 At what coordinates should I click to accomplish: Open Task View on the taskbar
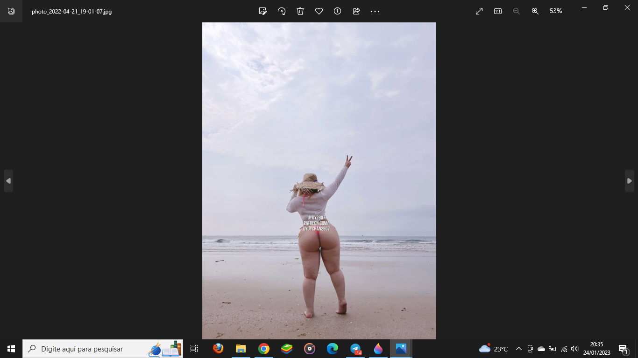pyautogui.click(x=194, y=349)
